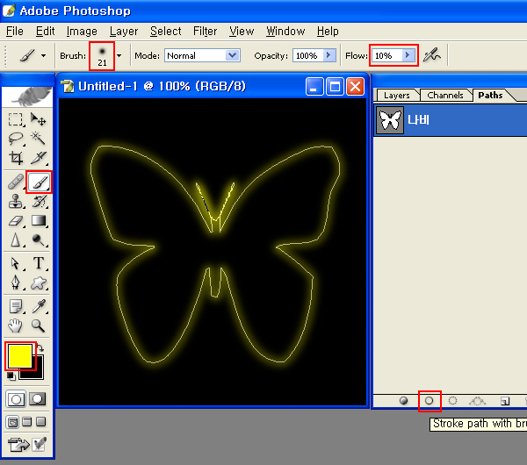Select the Lasso tool
The height and width of the screenshot is (465, 527).
[x=16, y=139]
